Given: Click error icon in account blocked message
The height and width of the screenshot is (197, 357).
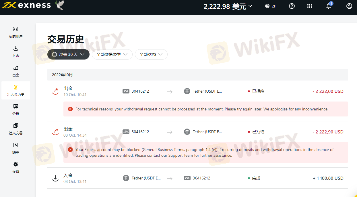Looking at the screenshot, I should click(x=70, y=150).
